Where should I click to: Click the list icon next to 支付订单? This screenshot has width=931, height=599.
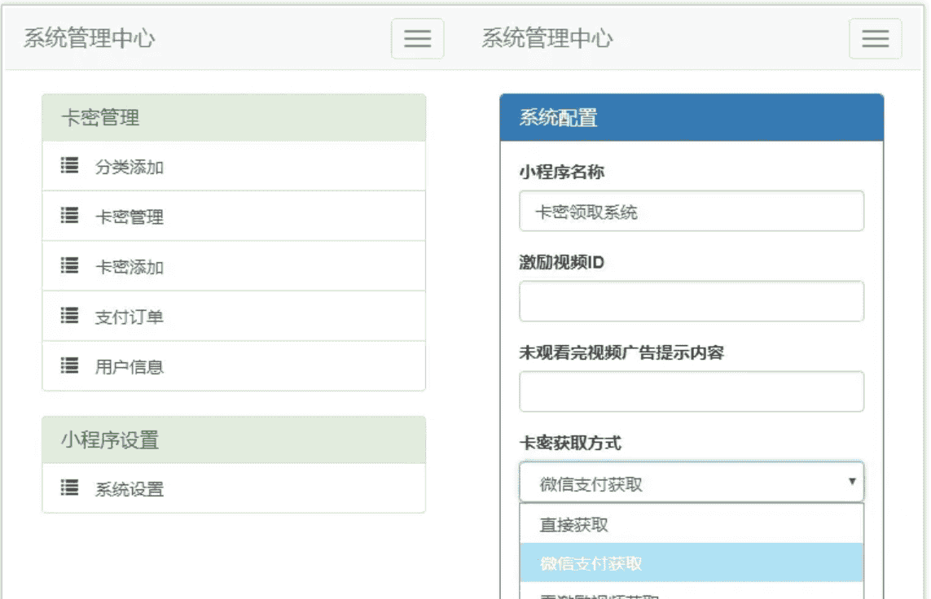[x=70, y=316]
